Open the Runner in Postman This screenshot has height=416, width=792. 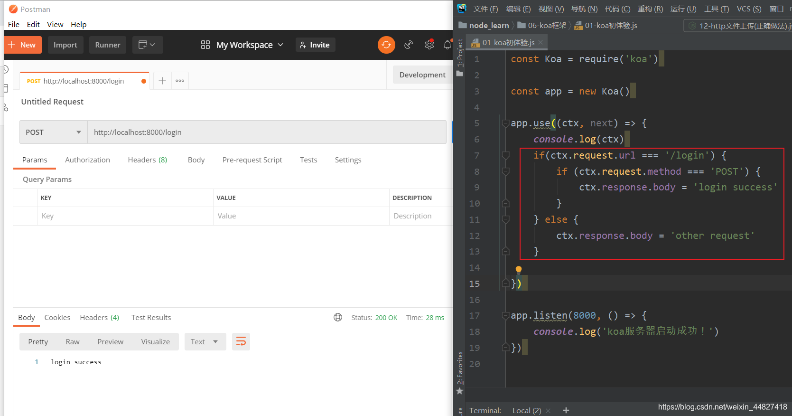tap(108, 45)
